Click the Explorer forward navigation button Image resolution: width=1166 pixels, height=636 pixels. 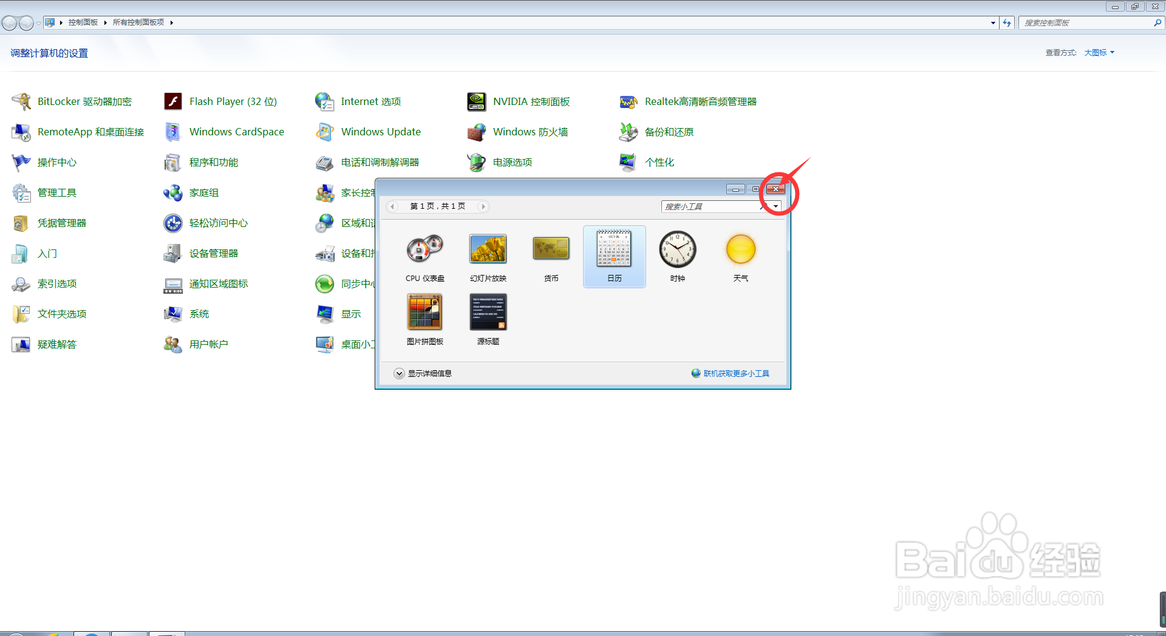[x=26, y=23]
